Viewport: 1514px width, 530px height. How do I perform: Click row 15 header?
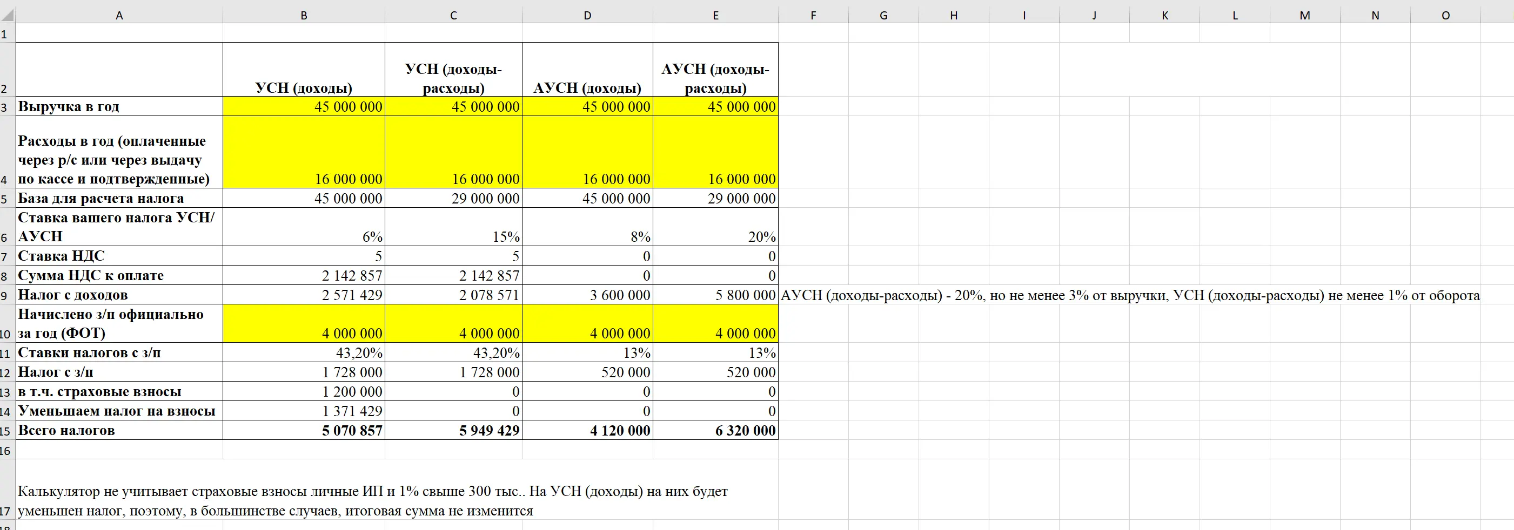point(6,431)
